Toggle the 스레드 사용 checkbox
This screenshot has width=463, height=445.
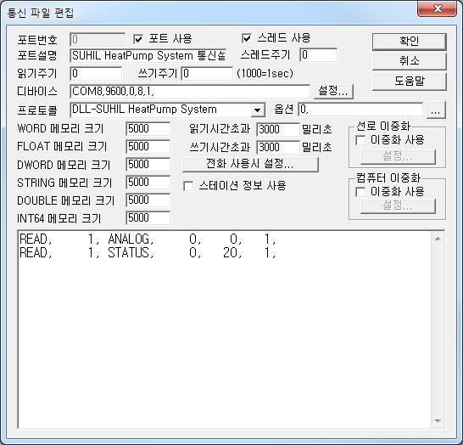coord(246,38)
